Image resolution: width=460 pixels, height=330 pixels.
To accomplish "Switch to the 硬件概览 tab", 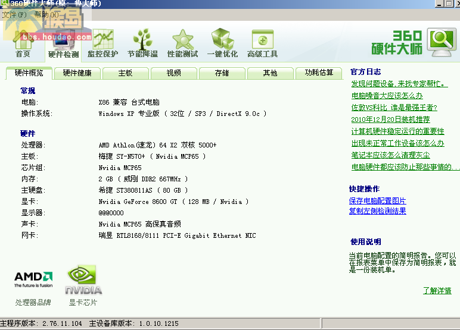I will click(29, 73).
